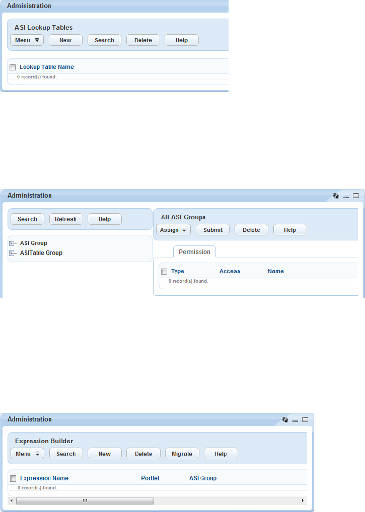The width and height of the screenshot is (365, 512).
Task: Sort by Type column header
Action: pyautogui.click(x=178, y=271)
